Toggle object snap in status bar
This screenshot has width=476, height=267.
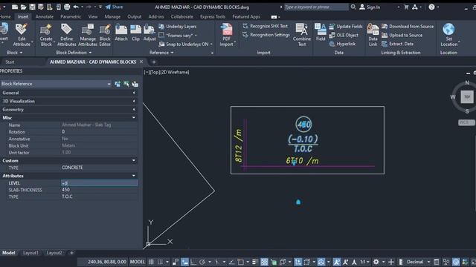click(x=240, y=262)
